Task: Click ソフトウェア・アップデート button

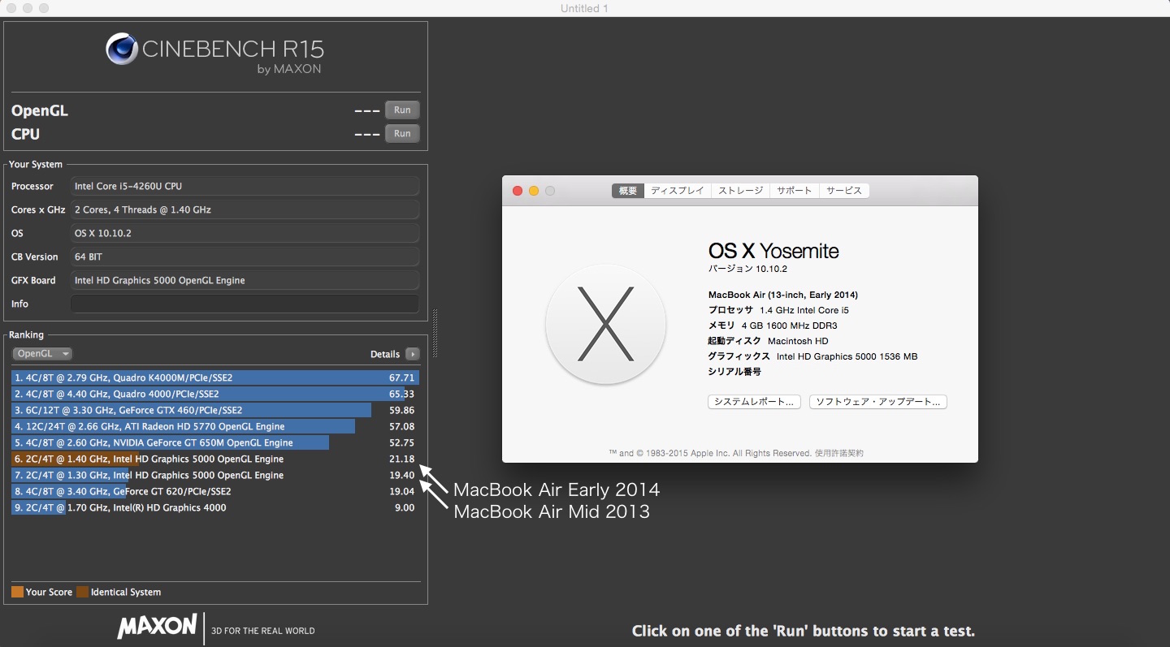Action: tap(878, 402)
